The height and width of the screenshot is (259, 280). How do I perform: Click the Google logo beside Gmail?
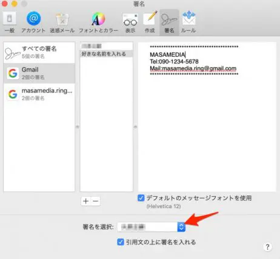pos(13,73)
